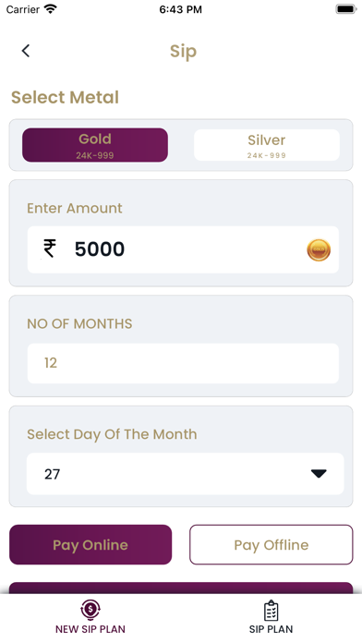The width and height of the screenshot is (362, 643).
Task: Tap the Select Metal heading
Action: (x=65, y=97)
